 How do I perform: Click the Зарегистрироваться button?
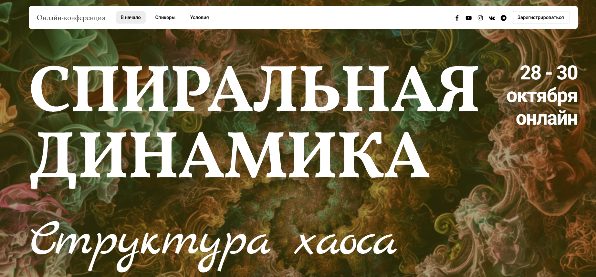pyautogui.click(x=540, y=17)
